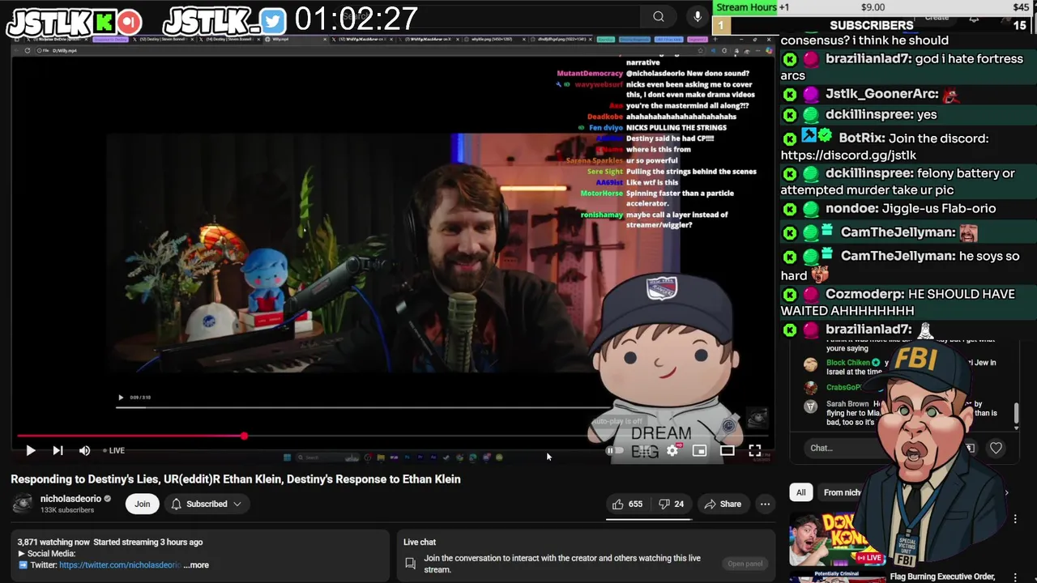Toggle the autoplay switch in player
Viewport: 1037px width, 583px height.
(615, 450)
